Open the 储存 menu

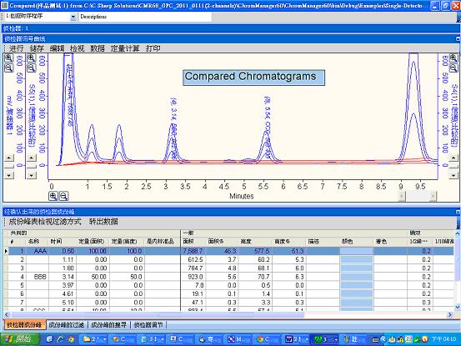[37, 48]
